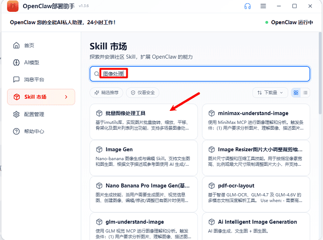This screenshot has height=240, width=323.
Task: Click the question mark icon for 帮助中心
Action: tap(16, 131)
